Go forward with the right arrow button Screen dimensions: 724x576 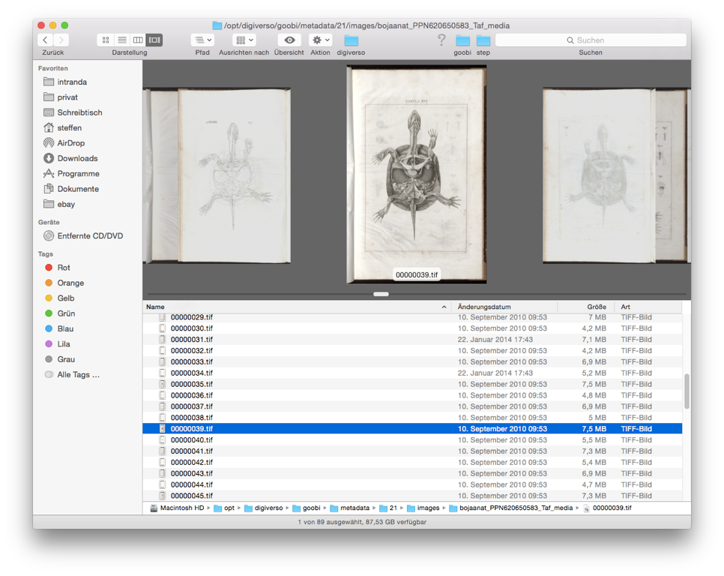pos(61,40)
